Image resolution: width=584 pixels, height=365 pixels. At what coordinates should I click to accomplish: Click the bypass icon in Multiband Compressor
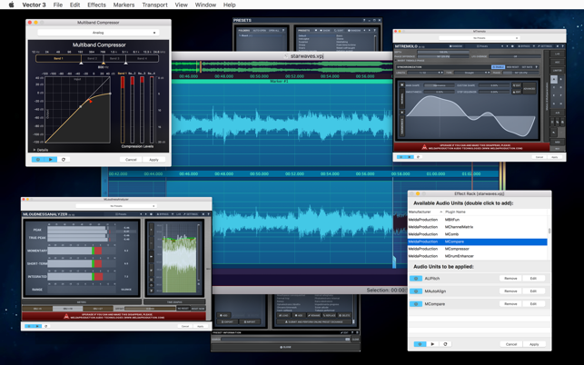[38, 160]
